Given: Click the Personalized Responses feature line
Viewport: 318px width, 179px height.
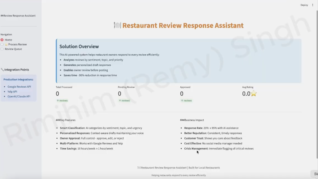Looking at the screenshot, I should 102,133.
